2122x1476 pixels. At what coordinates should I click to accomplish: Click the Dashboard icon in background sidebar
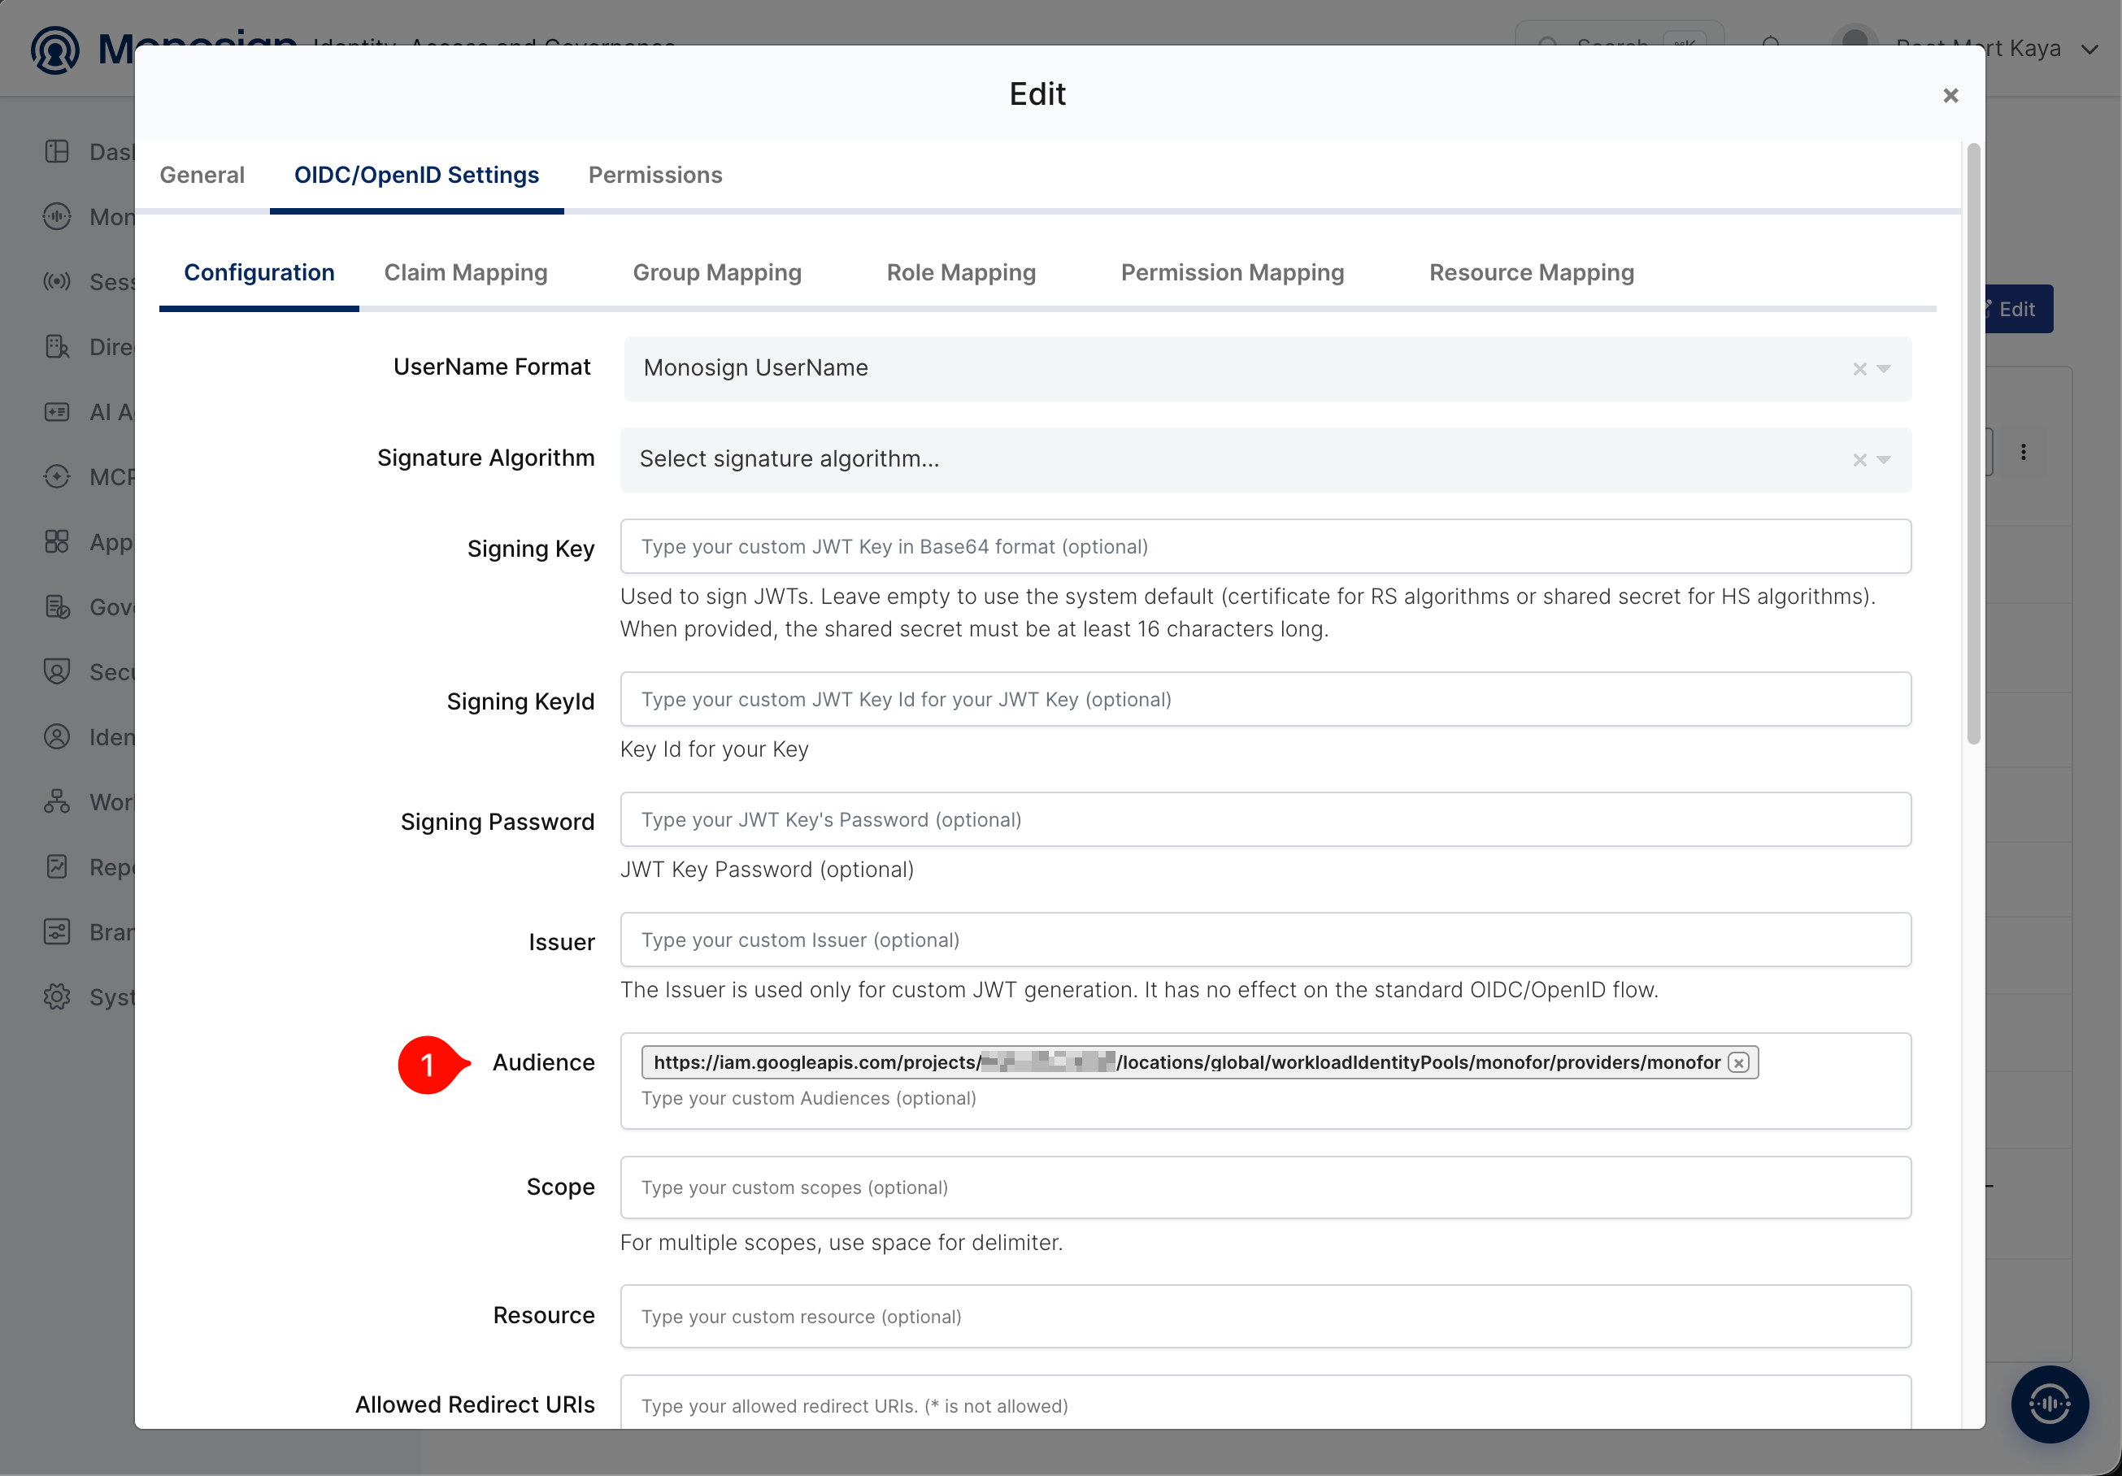tap(57, 151)
